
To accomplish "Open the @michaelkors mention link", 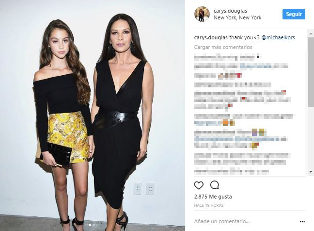I will click(x=278, y=37).
